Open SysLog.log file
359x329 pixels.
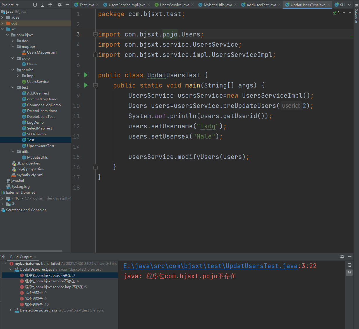point(20,187)
